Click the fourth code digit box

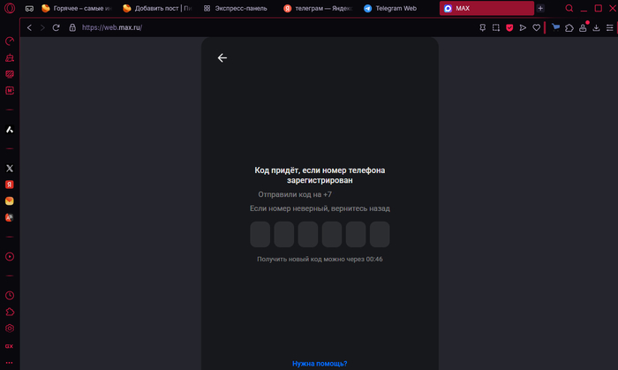(x=332, y=234)
